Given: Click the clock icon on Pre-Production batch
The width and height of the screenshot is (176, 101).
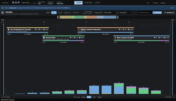Looking at the screenshot, I should pos(39,29).
